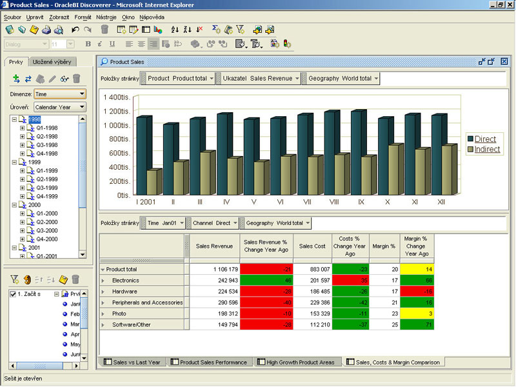Sort ascending with the A-Z icon

[175, 30]
